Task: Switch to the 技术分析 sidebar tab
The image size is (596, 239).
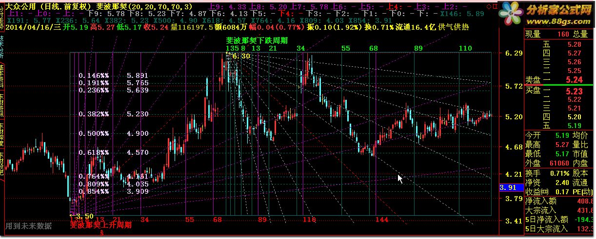Action: (2, 46)
